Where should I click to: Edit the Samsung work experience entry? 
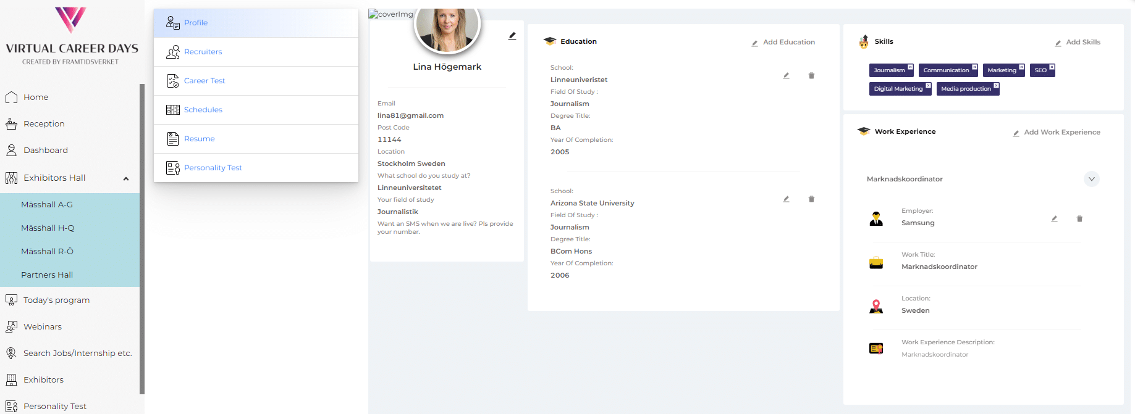[x=1054, y=219]
